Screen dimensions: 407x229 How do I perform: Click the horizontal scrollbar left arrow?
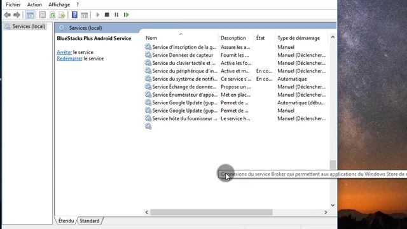click(x=147, y=212)
